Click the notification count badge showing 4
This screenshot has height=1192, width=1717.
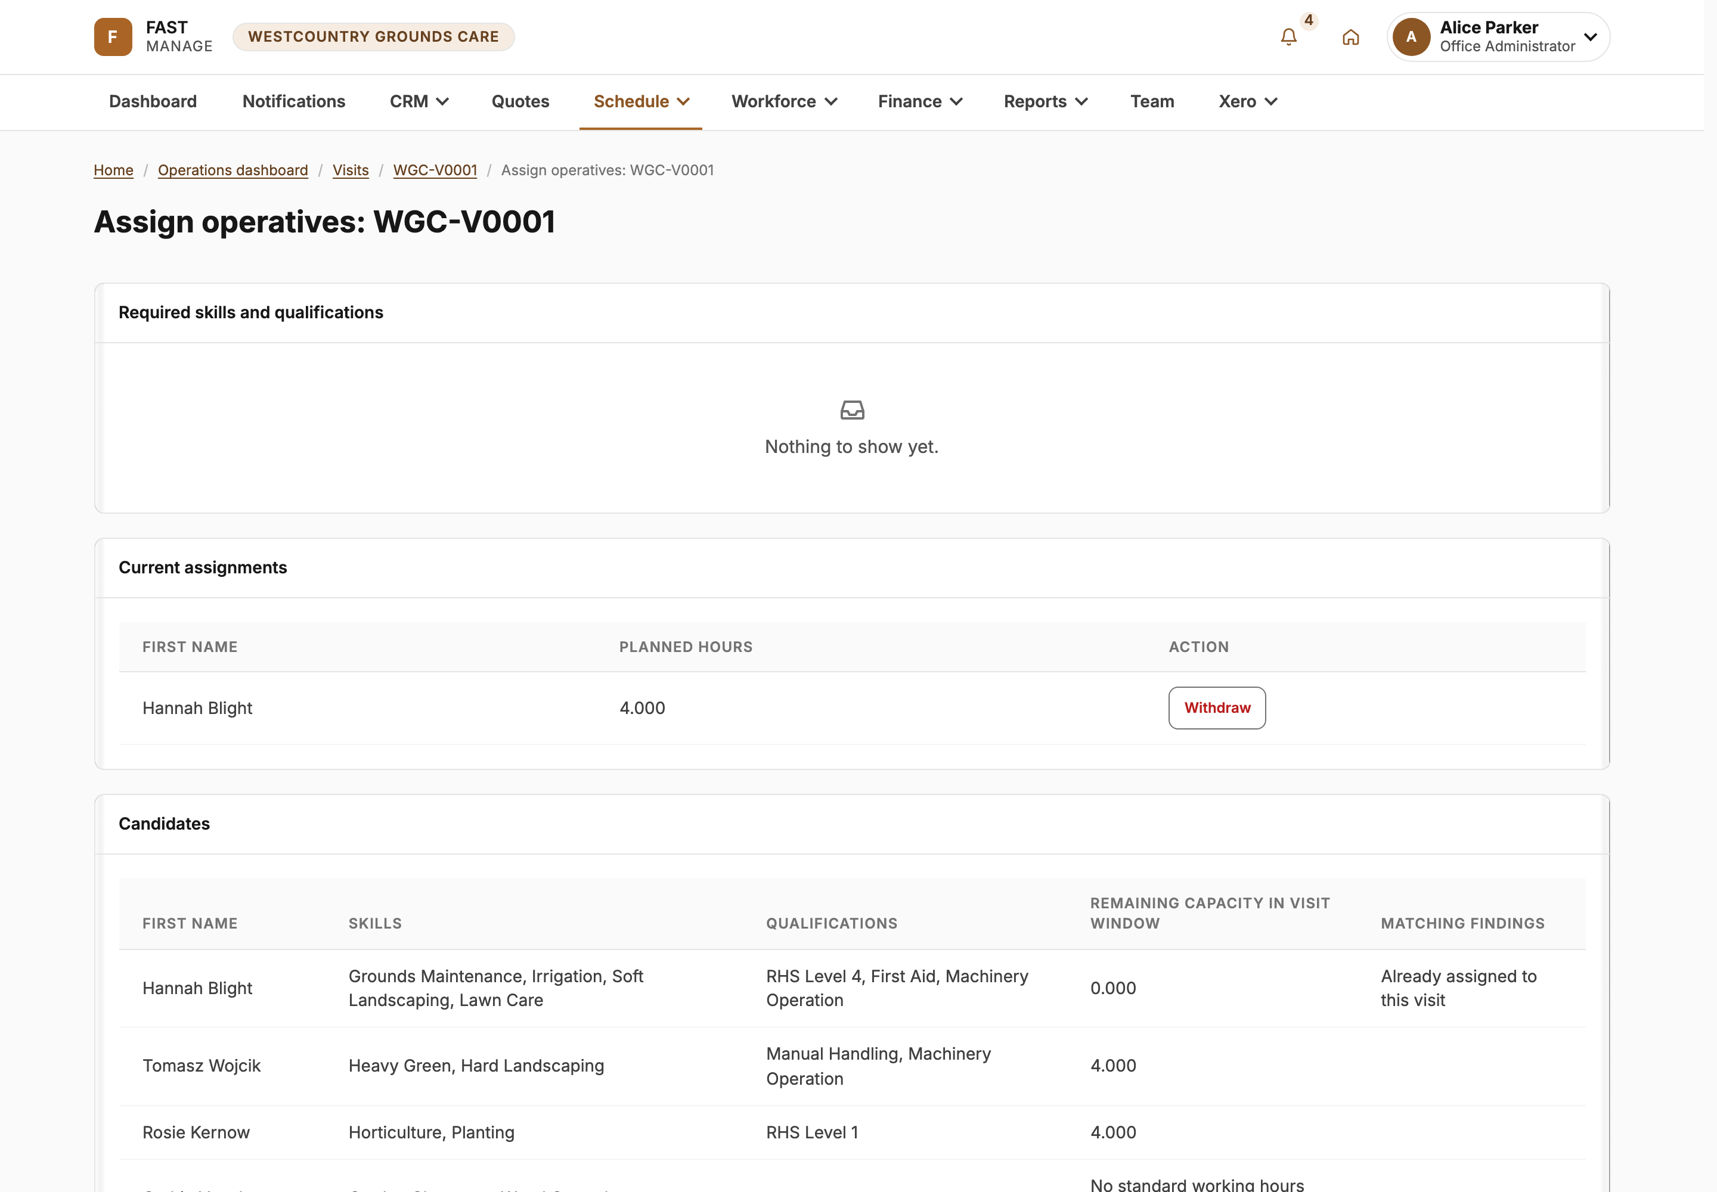click(1308, 20)
